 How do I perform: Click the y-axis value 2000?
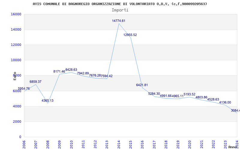(17, 121)
